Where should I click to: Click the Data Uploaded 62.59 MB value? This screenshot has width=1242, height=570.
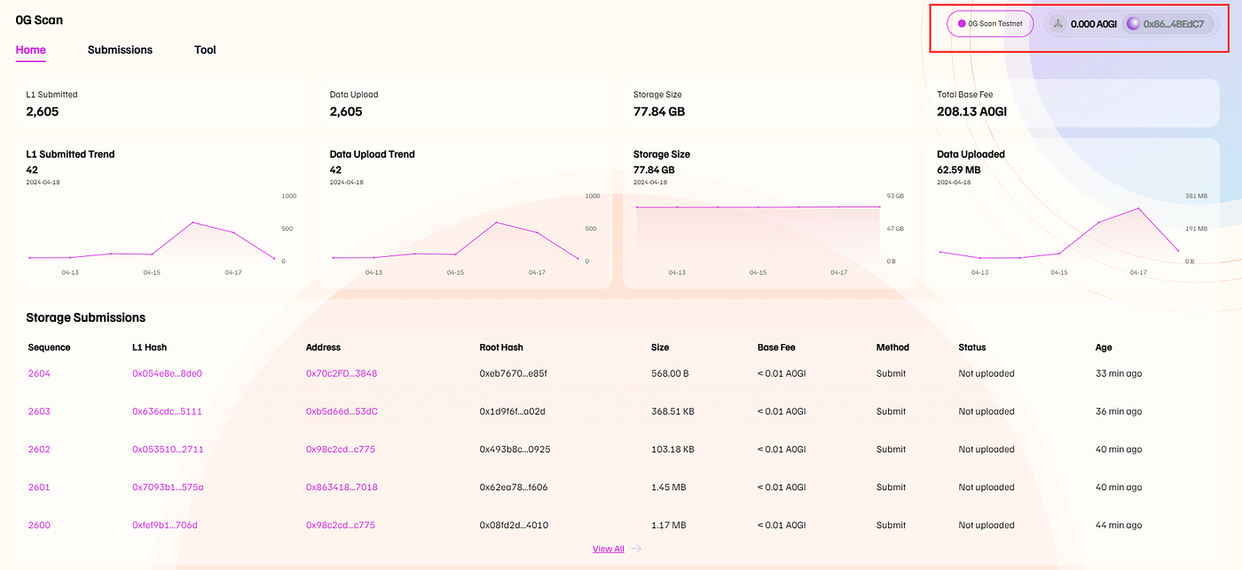pos(958,169)
